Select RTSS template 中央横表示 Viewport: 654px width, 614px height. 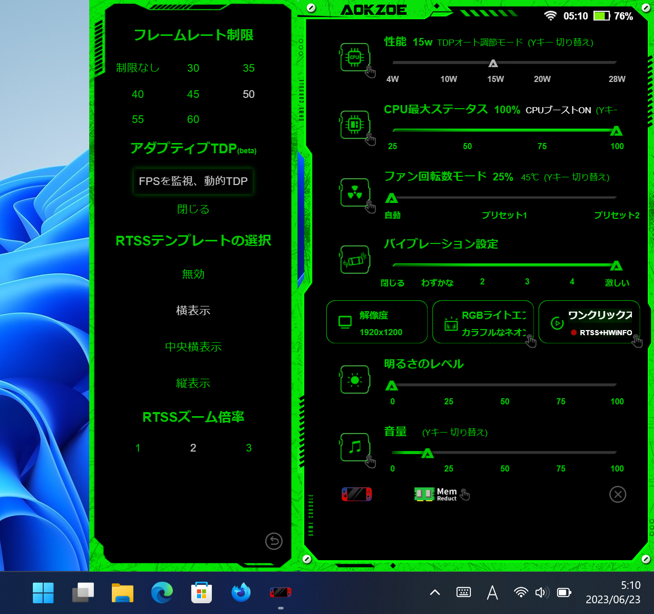[193, 347]
